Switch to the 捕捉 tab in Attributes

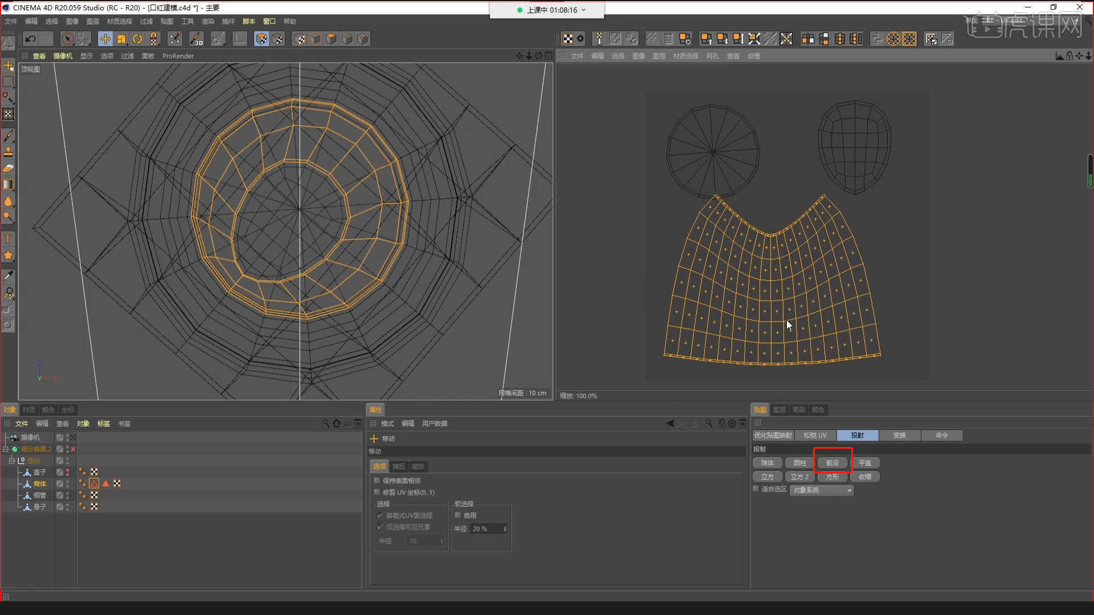coord(399,466)
